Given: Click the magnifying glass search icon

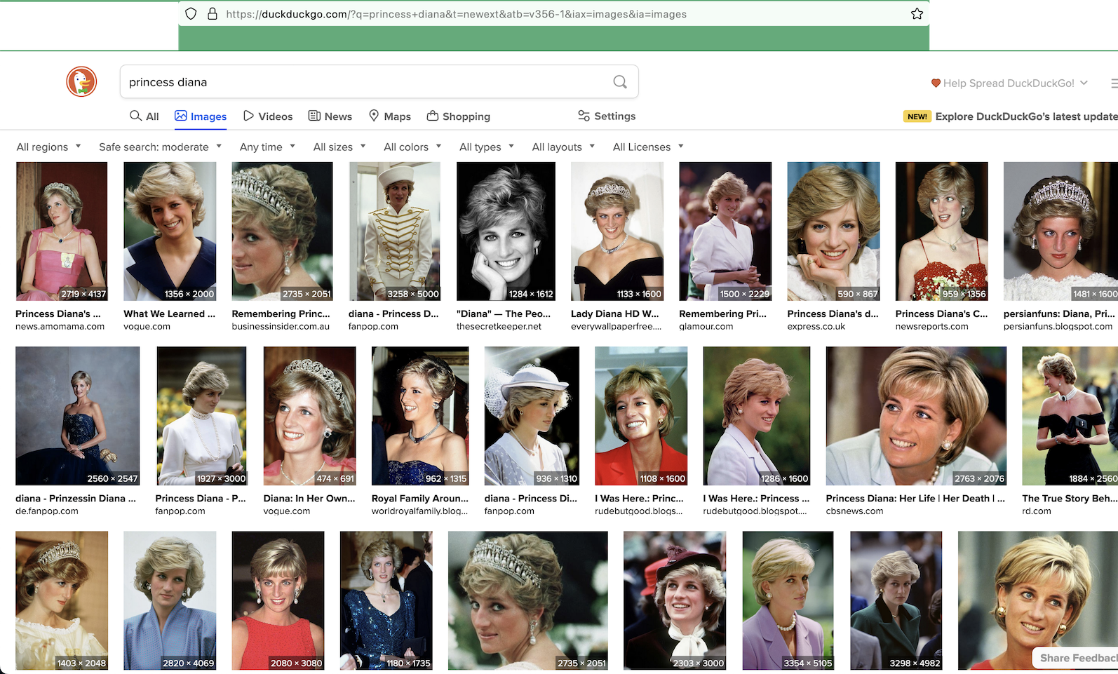Looking at the screenshot, I should pyautogui.click(x=620, y=82).
